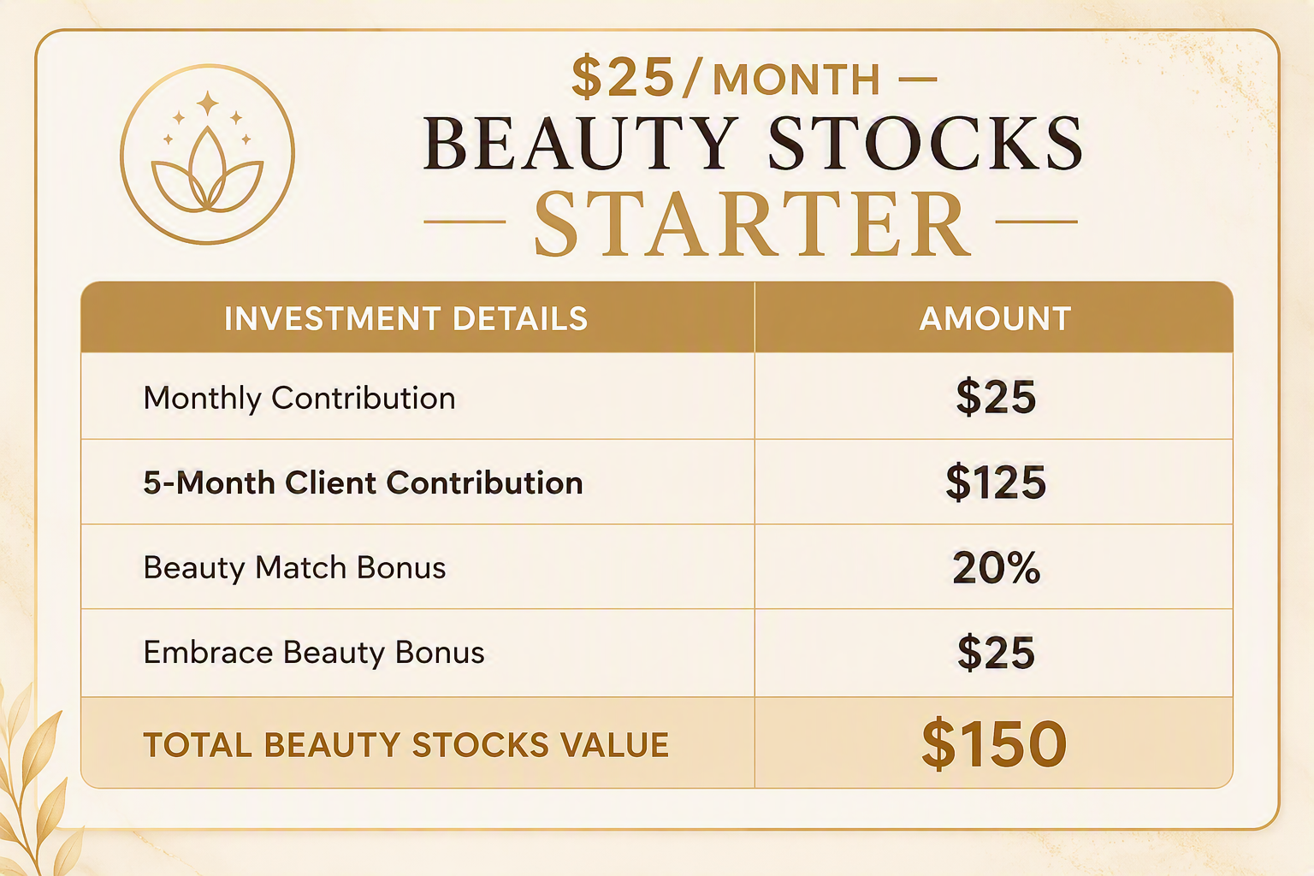Image resolution: width=1314 pixels, height=876 pixels.
Task: Click the Embrace Beauty Bonus label
Action: pyautogui.click(x=314, y=653)
